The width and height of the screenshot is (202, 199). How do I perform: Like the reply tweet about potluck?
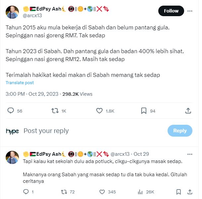102,192
